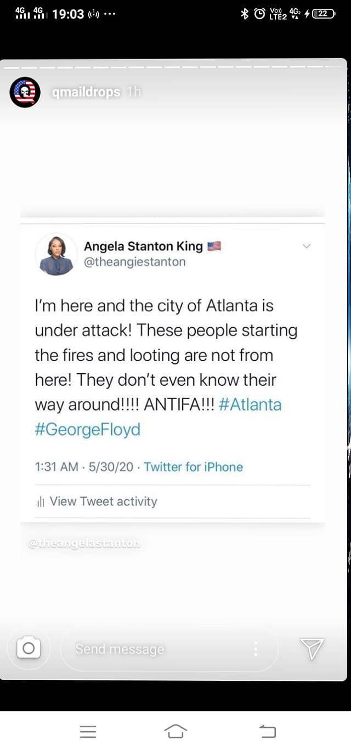
Task: Tap the Angela Stanton King display name
Action: click(x=143, y=246)
